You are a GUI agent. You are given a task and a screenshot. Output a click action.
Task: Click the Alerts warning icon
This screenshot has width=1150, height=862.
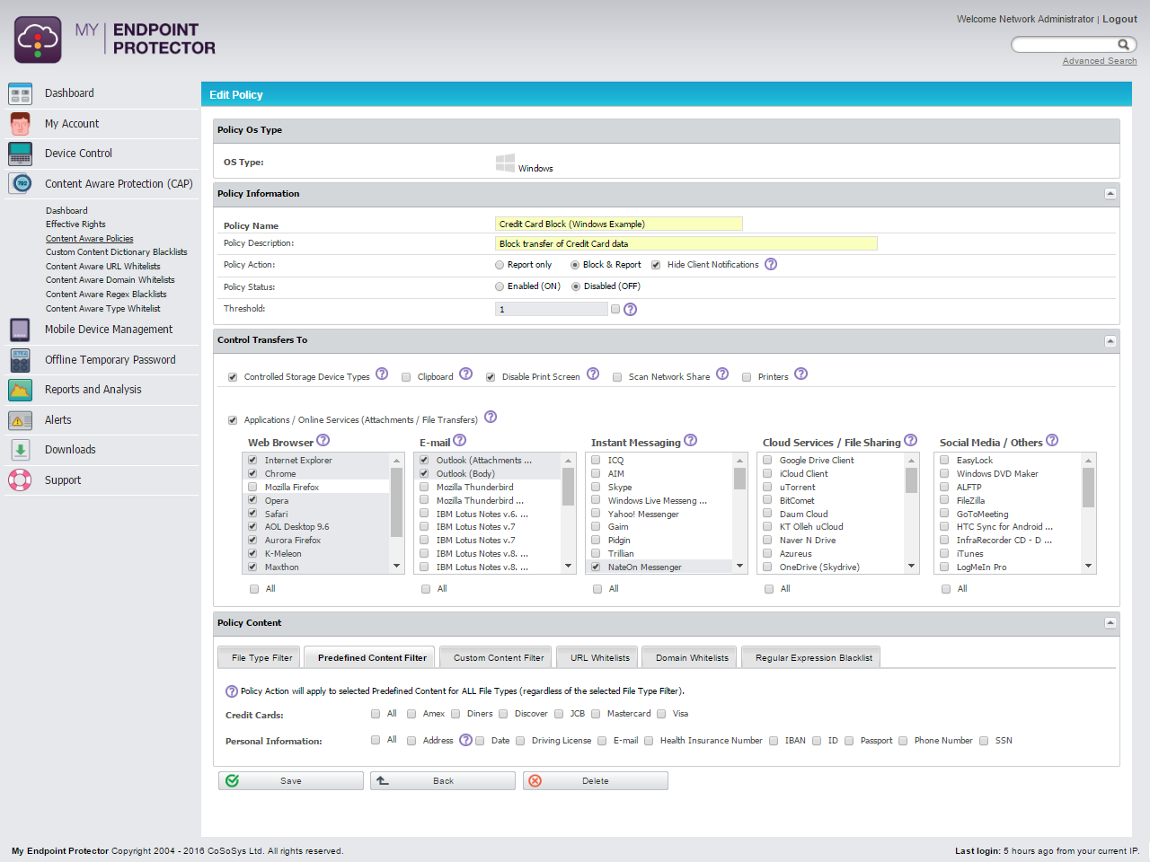click(x=21, y=420)
